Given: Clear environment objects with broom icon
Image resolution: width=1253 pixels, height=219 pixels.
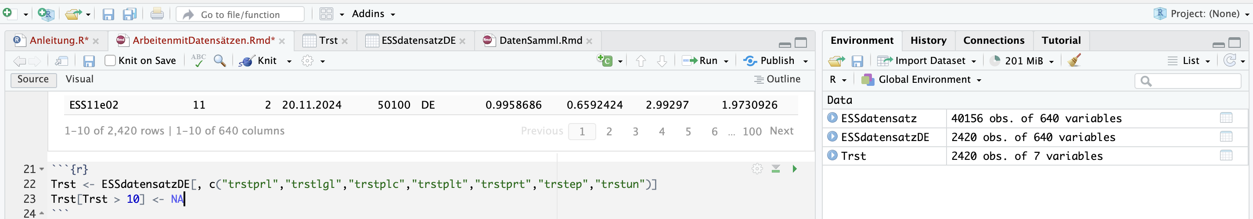Looking at the screenshot, I should 1074,60.
